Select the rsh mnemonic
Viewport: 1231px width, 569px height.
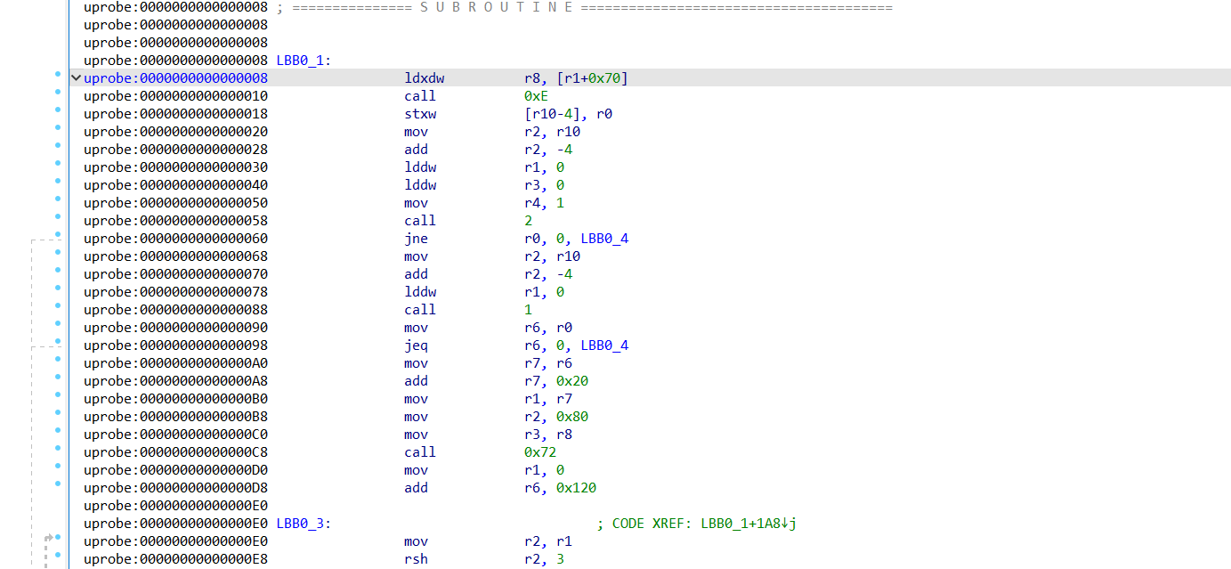click(416, 559)
